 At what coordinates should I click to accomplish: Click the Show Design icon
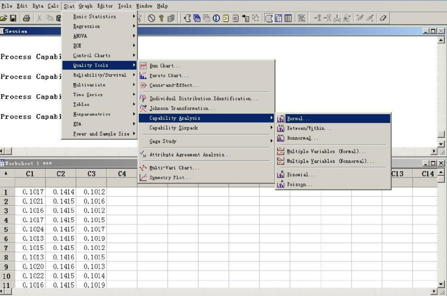tap(256, 18)
